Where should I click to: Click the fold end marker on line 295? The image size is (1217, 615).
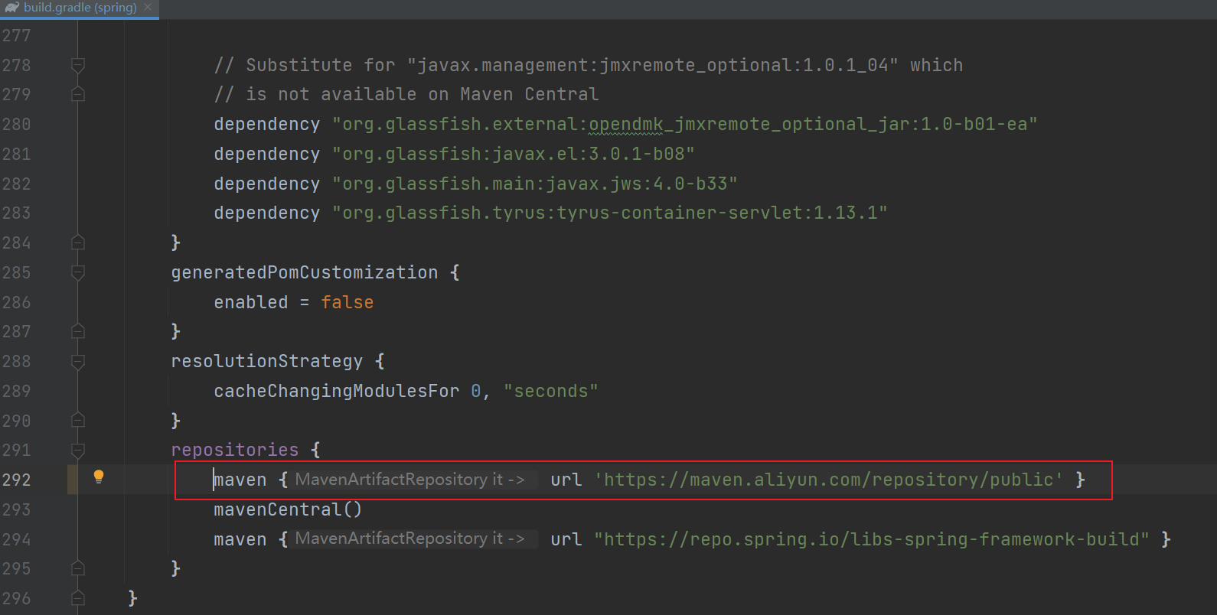click(77, 568)
